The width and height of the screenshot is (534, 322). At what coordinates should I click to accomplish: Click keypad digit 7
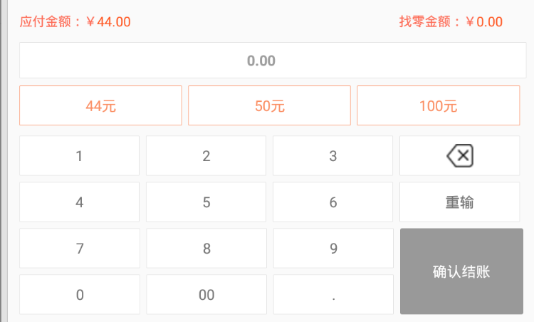coord(79,249)
